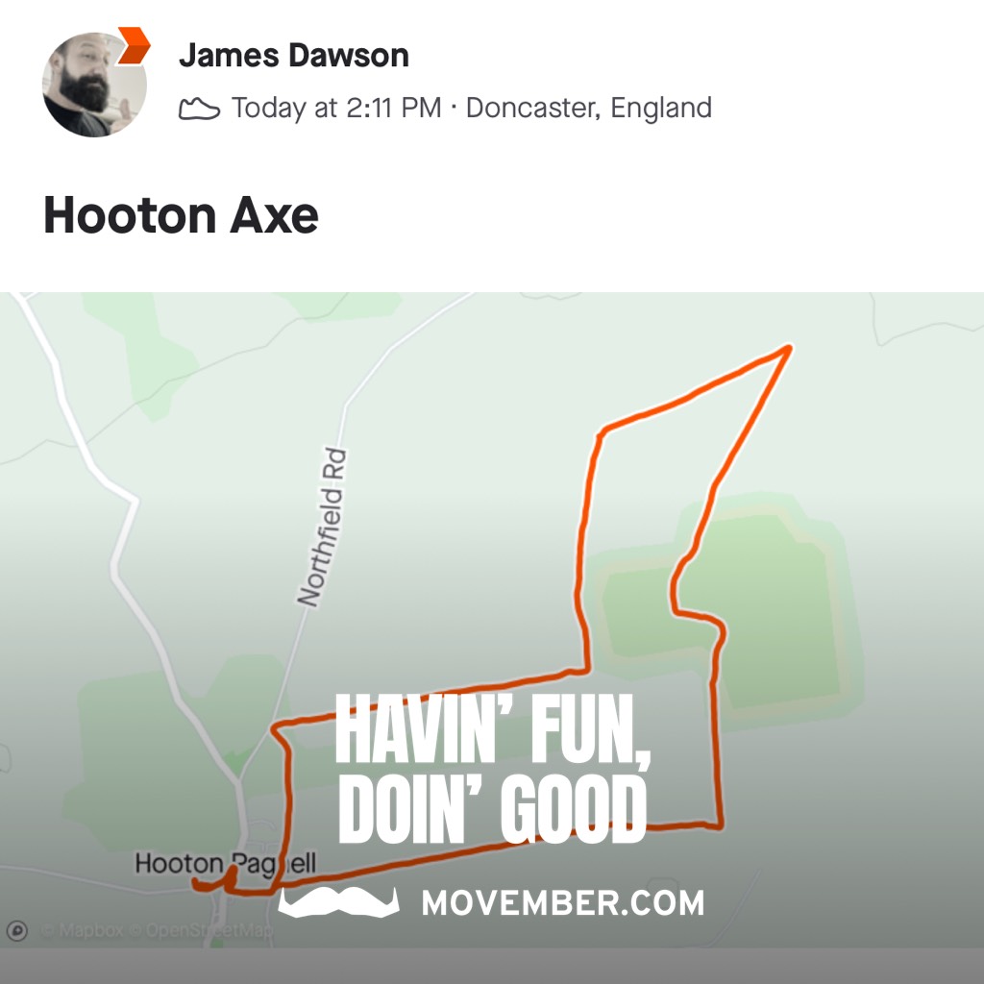
Task: Open the Mapbox attribution link
Action: click(x=82, y=930)
